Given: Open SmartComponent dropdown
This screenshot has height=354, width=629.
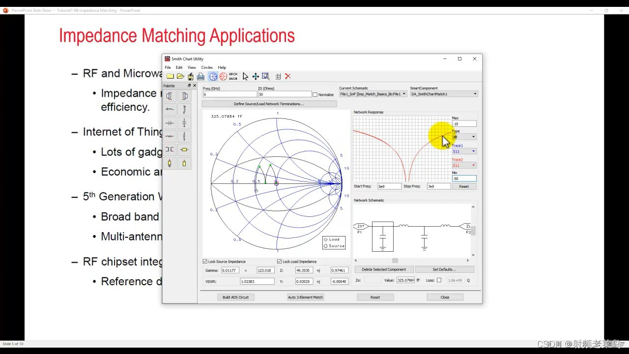Looking at the screenshot, I should pyautogui.click(x=444, y=94).
